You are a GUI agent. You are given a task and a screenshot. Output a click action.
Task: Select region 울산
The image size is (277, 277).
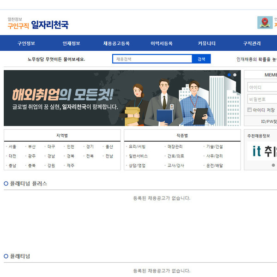click(109, 147)
